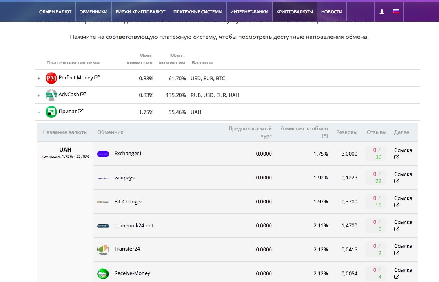439x282 pixels.
Task: Click the Bit-Changer logo
Action: [103, 202]
